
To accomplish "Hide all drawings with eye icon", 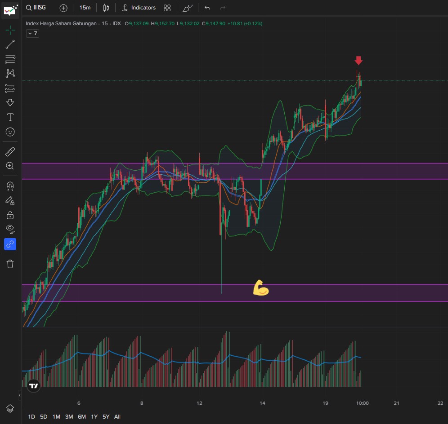I will coord(10,230).
